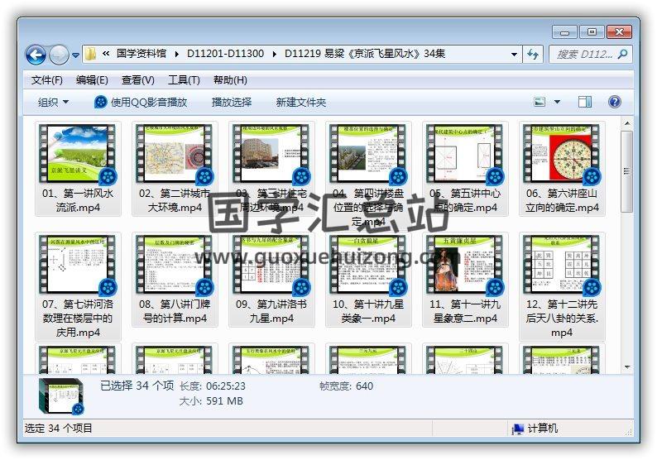Select video 04、第四讲楼盘位置的选择与确定.mp4
The height and width of the screenshot is (460, 657).
coord(368,176)
